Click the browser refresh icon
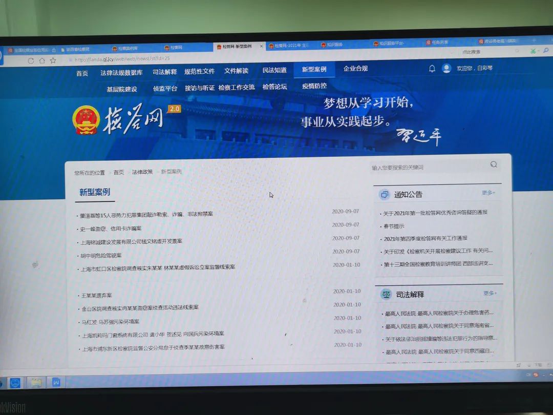Screen dimensions: 553x415 [31, 60]
